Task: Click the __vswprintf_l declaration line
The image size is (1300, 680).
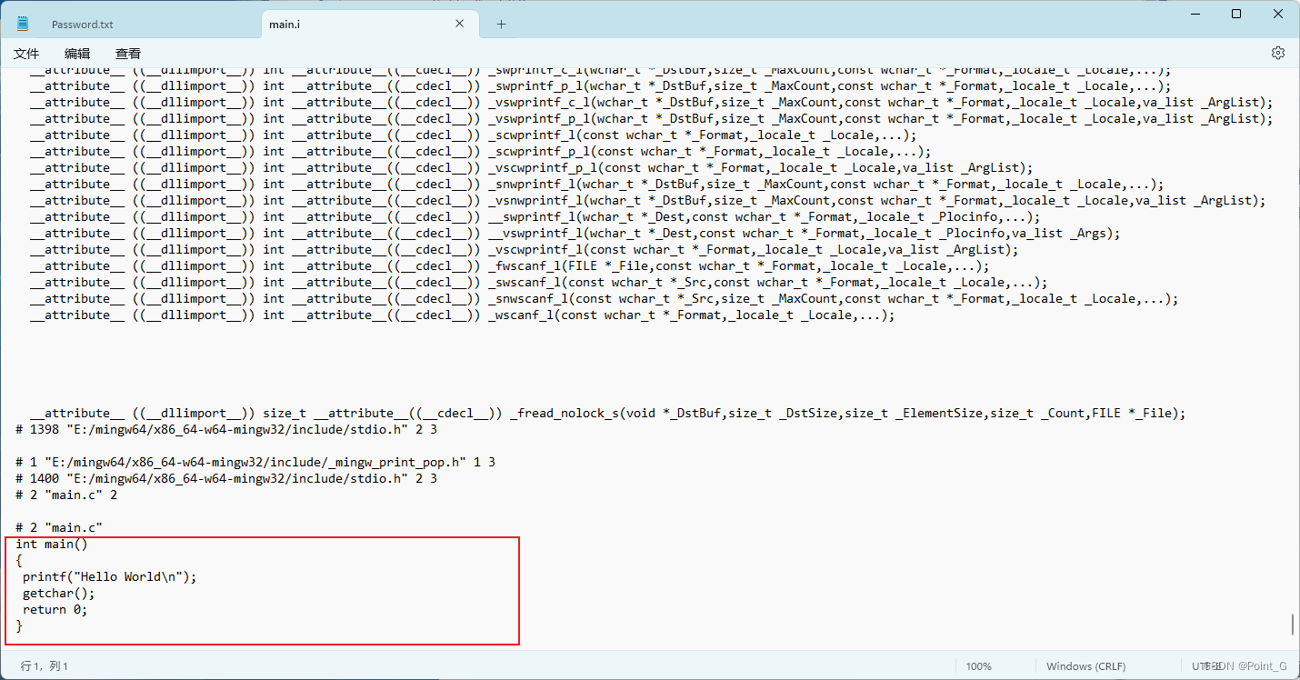Action: (x=575, y=233)
